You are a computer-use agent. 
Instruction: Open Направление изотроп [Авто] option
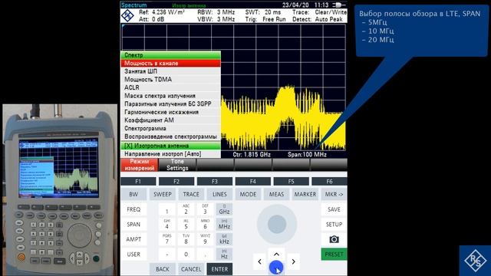(x=170, y=154)
